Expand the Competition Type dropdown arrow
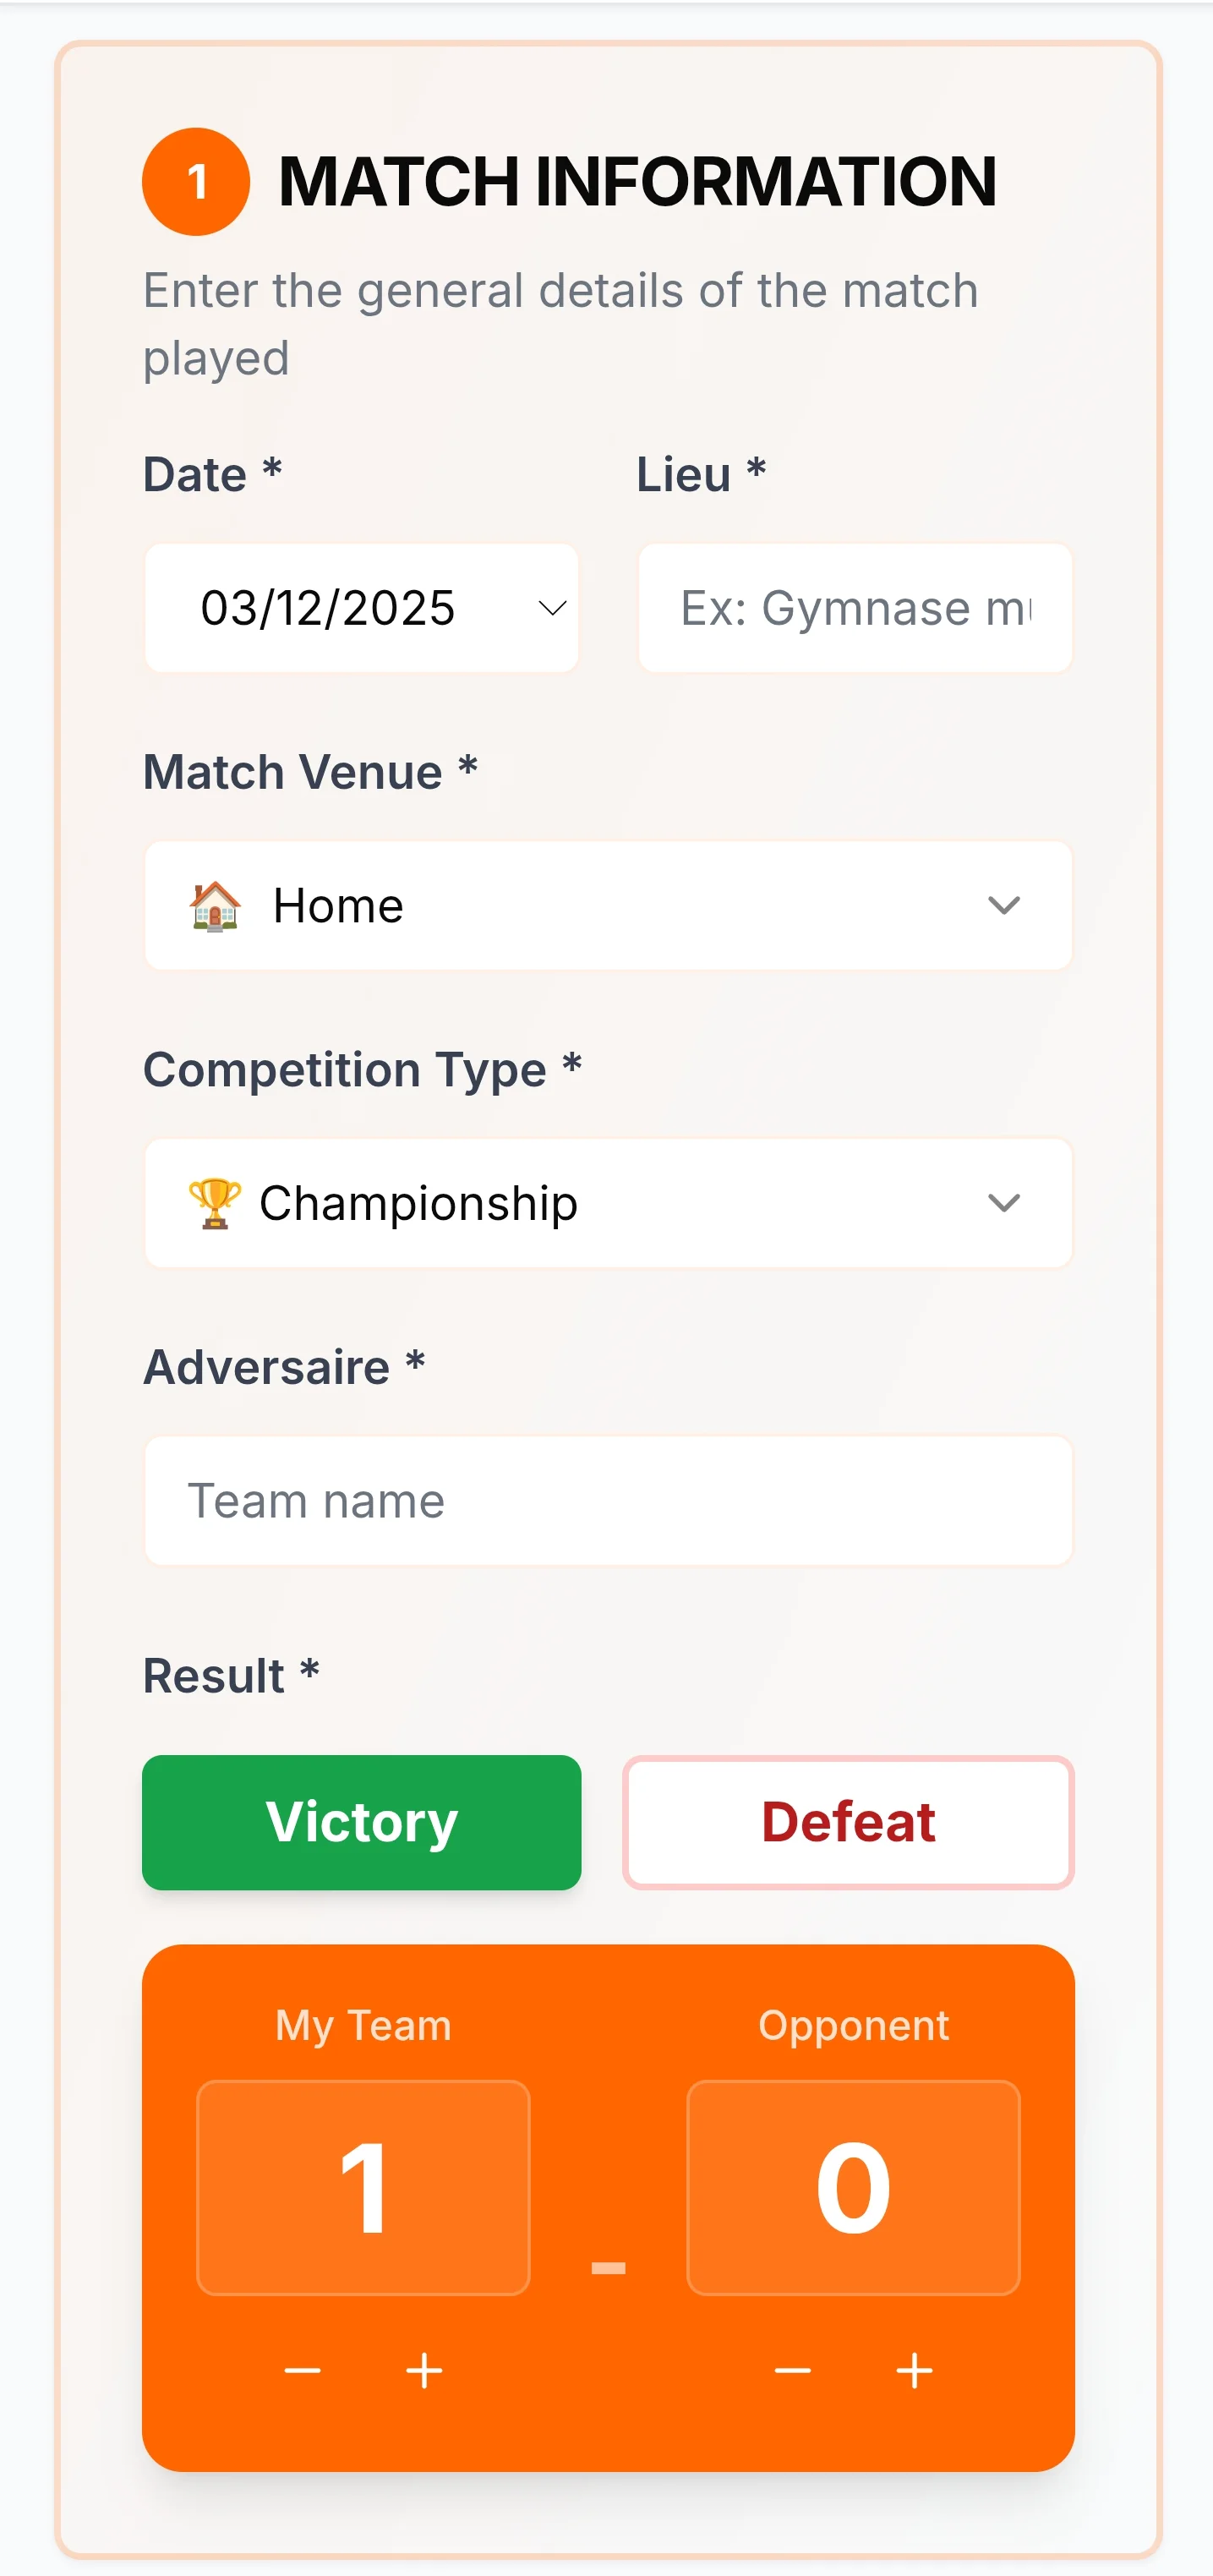This screenshot has width=1213, height=2576. pos(1003,1203)
